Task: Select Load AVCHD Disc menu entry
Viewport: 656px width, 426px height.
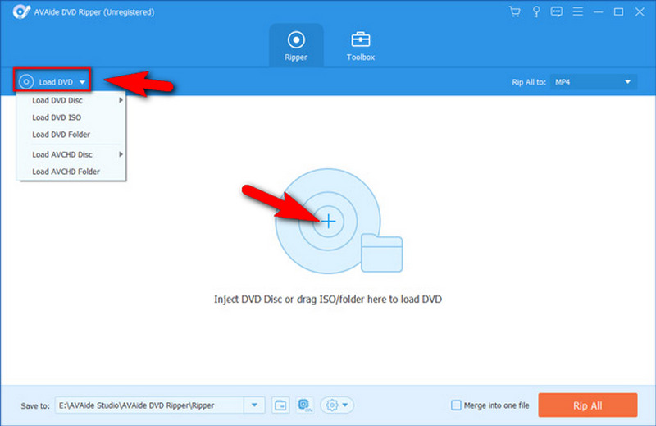Action: pos(71,154)
